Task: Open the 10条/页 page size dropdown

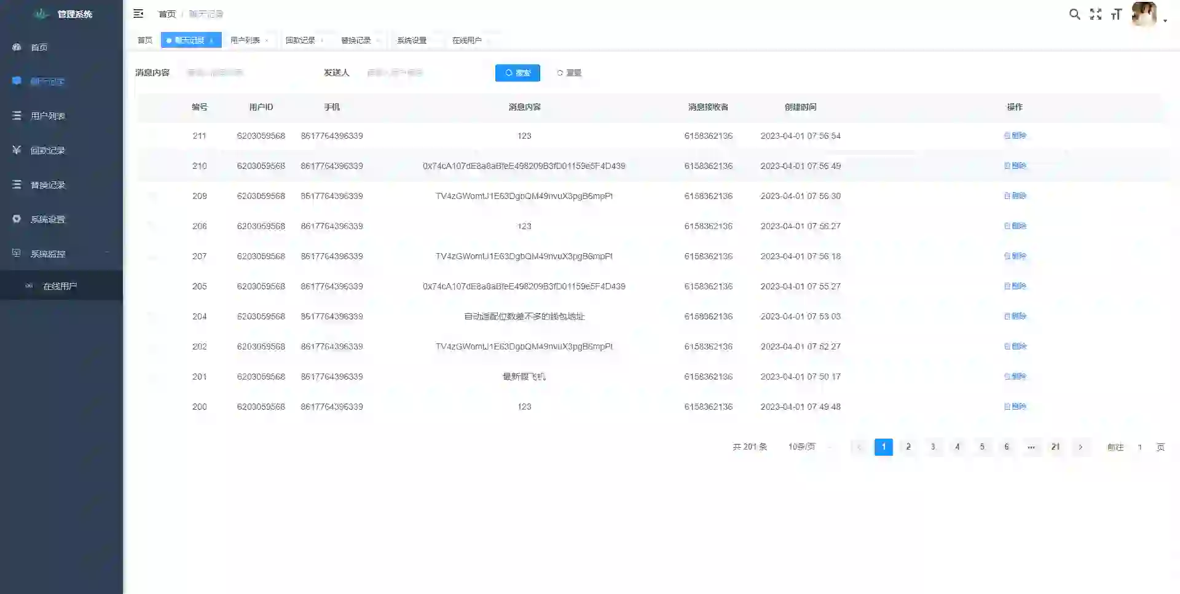Action: pos(808,447)
